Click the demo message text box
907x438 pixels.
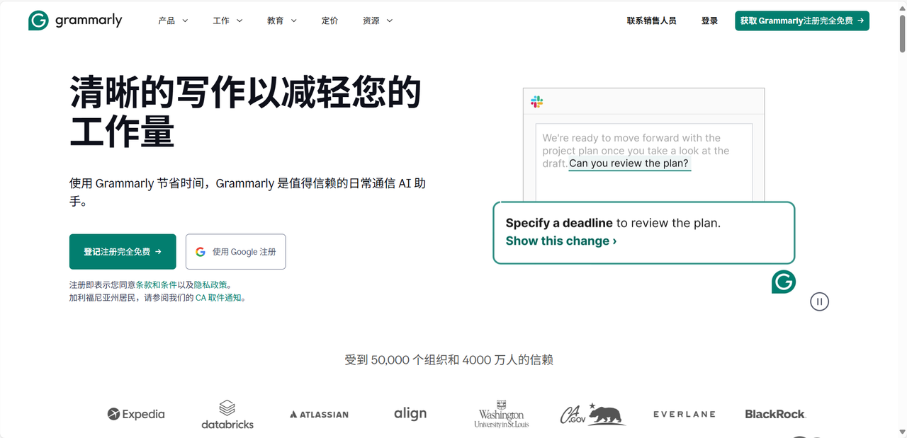coord(643,163)
